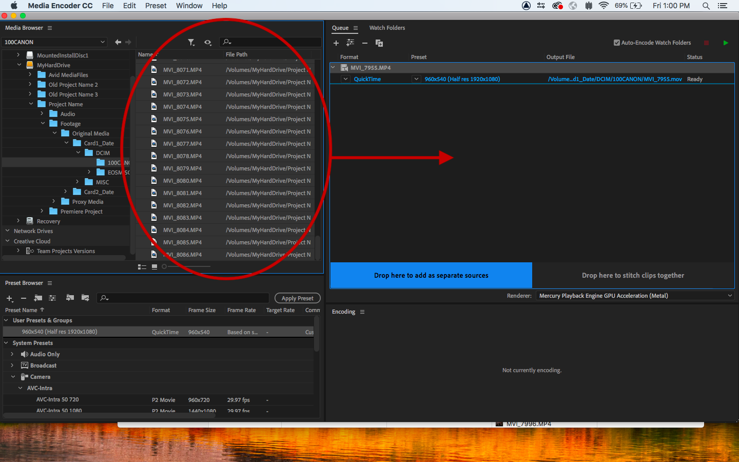739x462 pixels.
Task: Collapse the MVI_7955.MP4 queue item
Action: 333,67
